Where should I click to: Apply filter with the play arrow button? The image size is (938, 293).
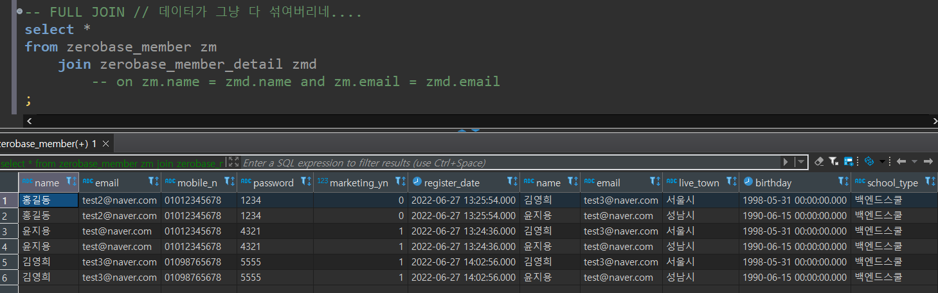coord(785,163)
